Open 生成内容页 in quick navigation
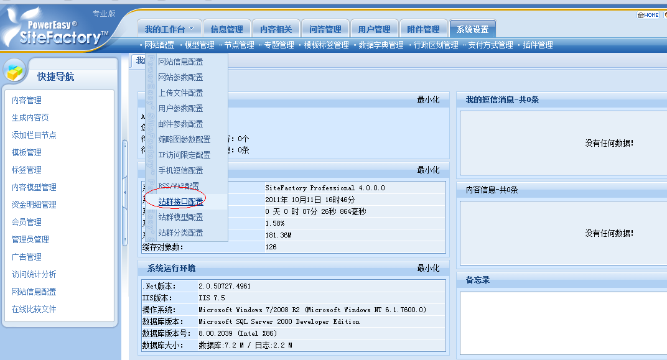 (x=30, y=118)
